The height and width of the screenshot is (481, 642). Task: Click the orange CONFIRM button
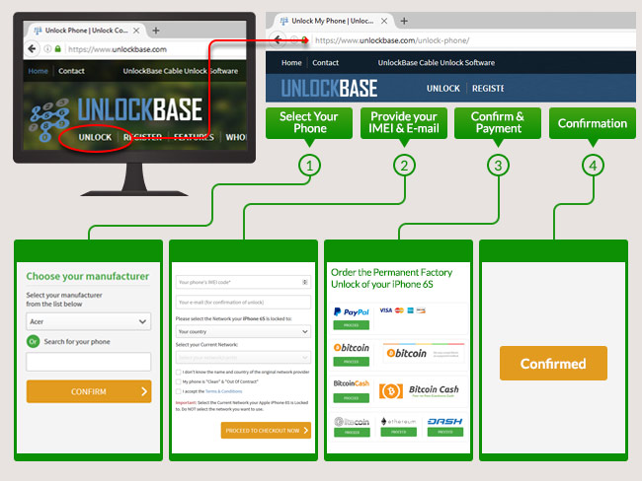click(89, 391)
